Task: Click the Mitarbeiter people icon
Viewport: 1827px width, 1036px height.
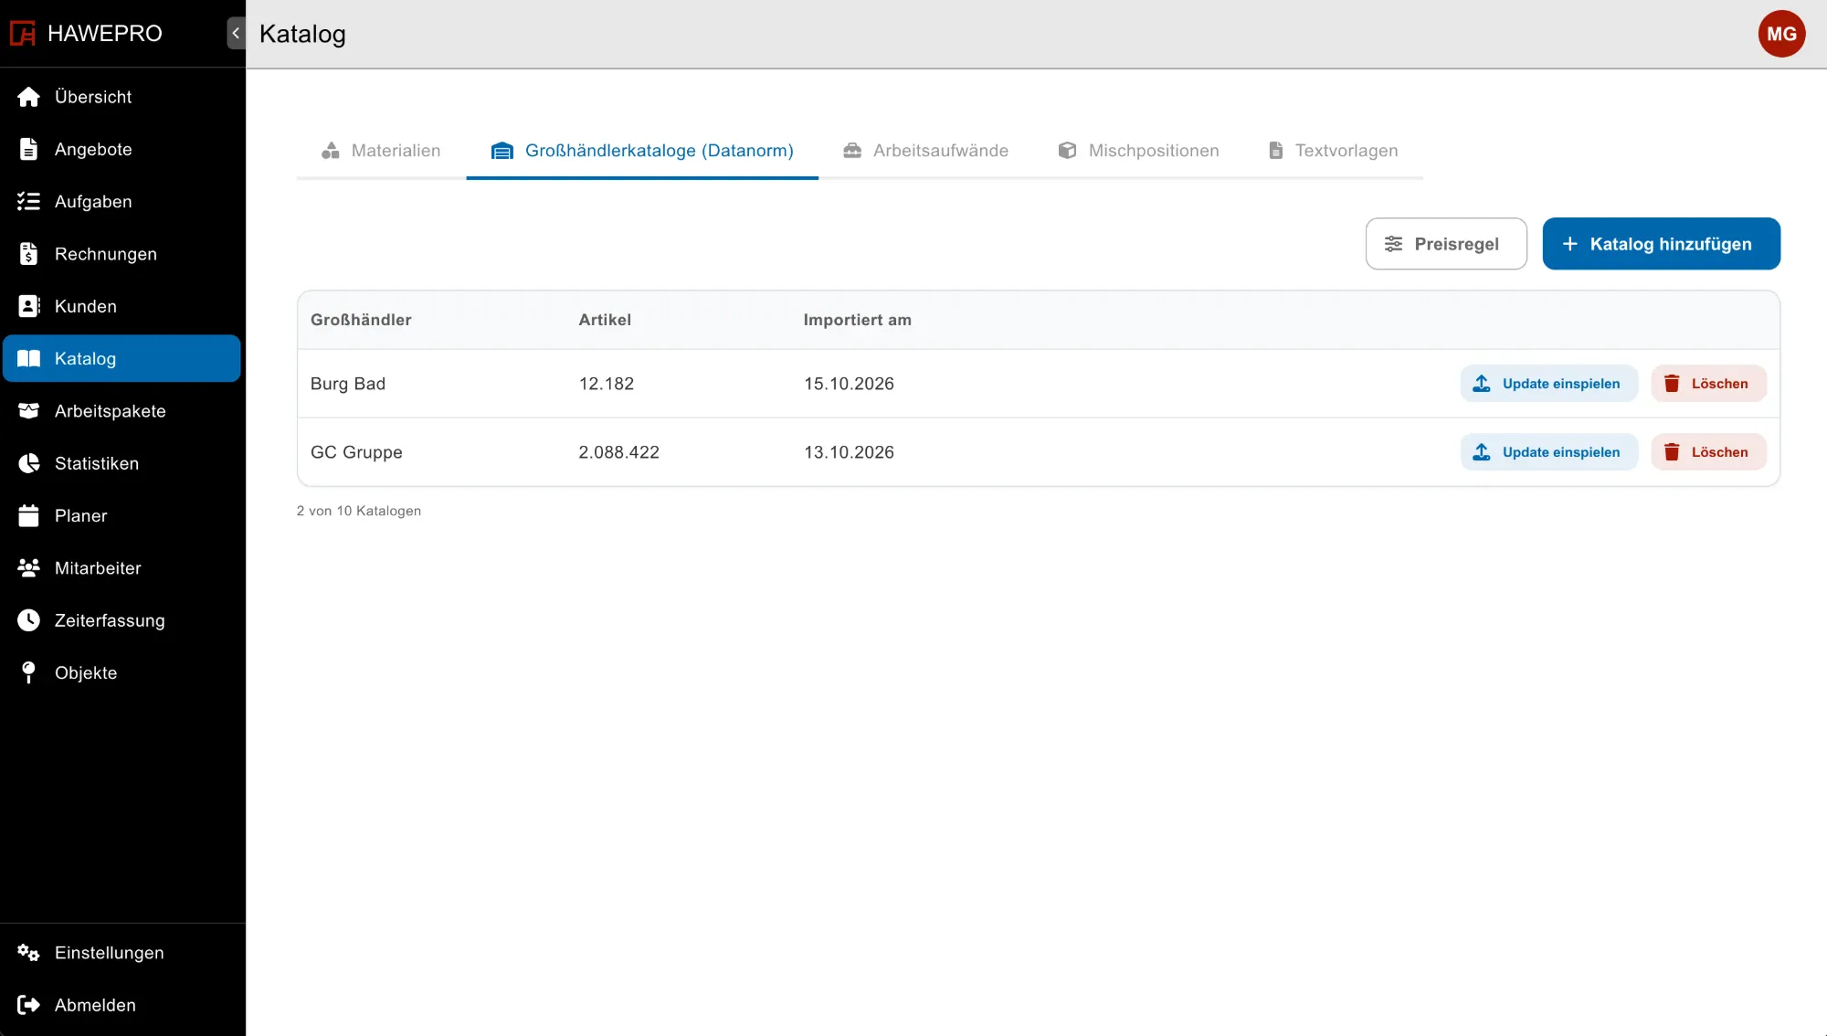Action: coord(29,568)
